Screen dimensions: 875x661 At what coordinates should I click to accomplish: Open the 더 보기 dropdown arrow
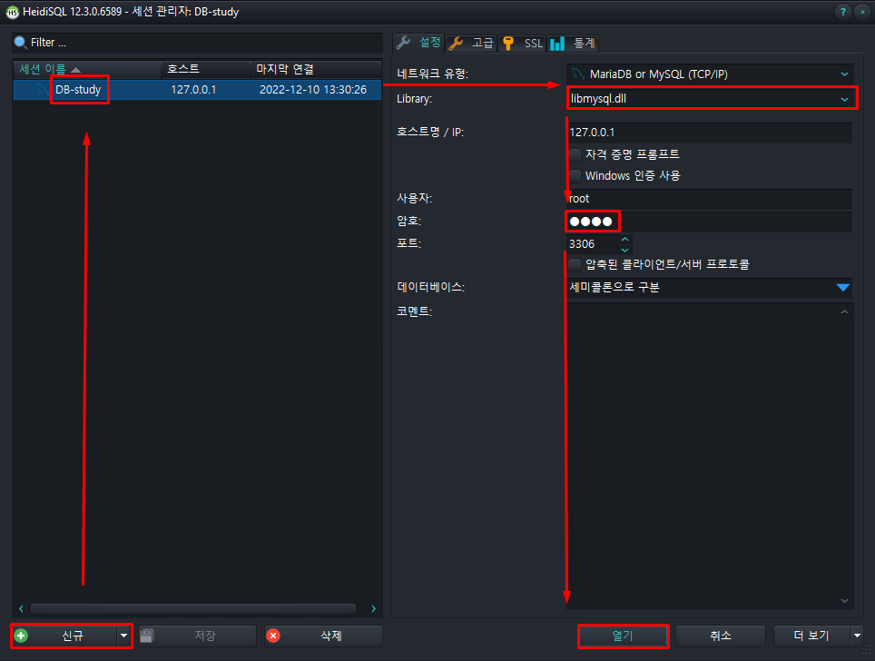[857, 636]
